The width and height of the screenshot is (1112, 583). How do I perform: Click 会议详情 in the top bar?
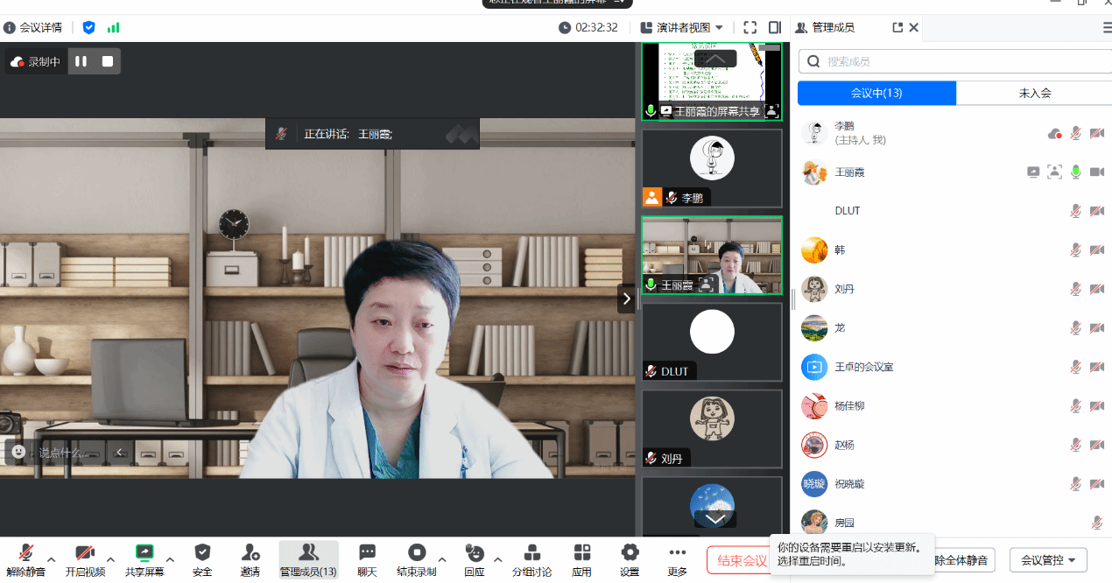pos(33,27)
